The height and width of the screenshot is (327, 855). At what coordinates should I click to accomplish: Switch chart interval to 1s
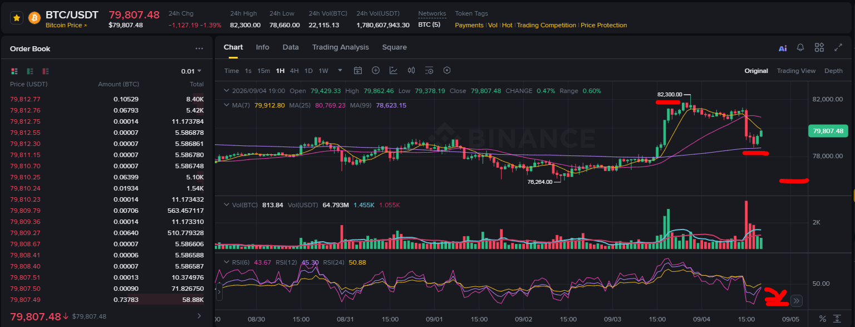click(248, 71)
